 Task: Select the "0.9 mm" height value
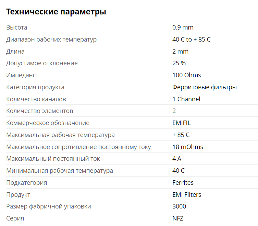(183, 27)
